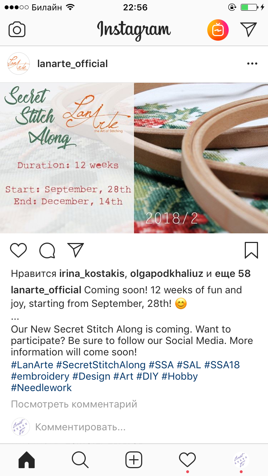Open IGTV orange icon
Viewport: 268px width, 476px height.
(218, 30)
